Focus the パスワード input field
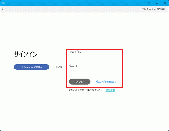This screenshot has width=169, height=131. 94,70
